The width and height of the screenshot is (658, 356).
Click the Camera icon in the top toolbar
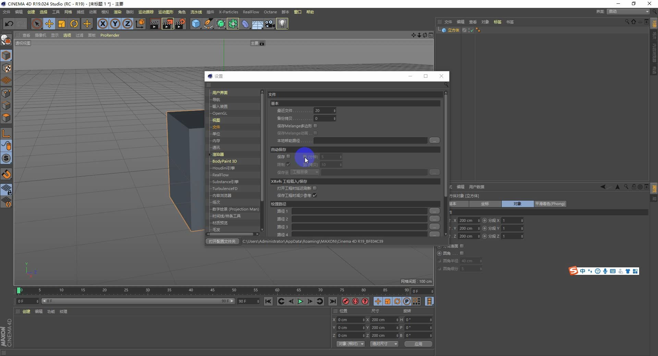270,24
